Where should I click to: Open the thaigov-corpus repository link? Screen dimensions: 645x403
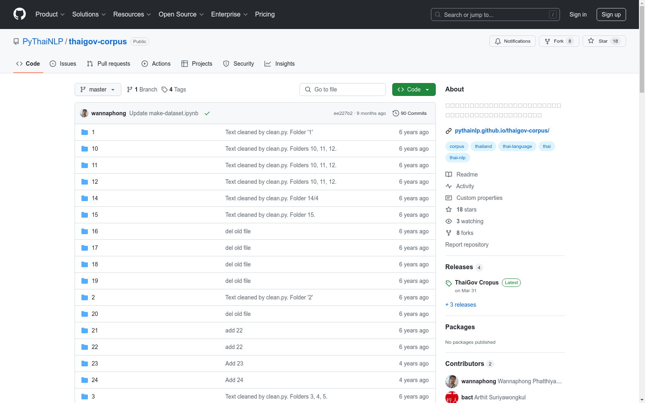[98, 42]
